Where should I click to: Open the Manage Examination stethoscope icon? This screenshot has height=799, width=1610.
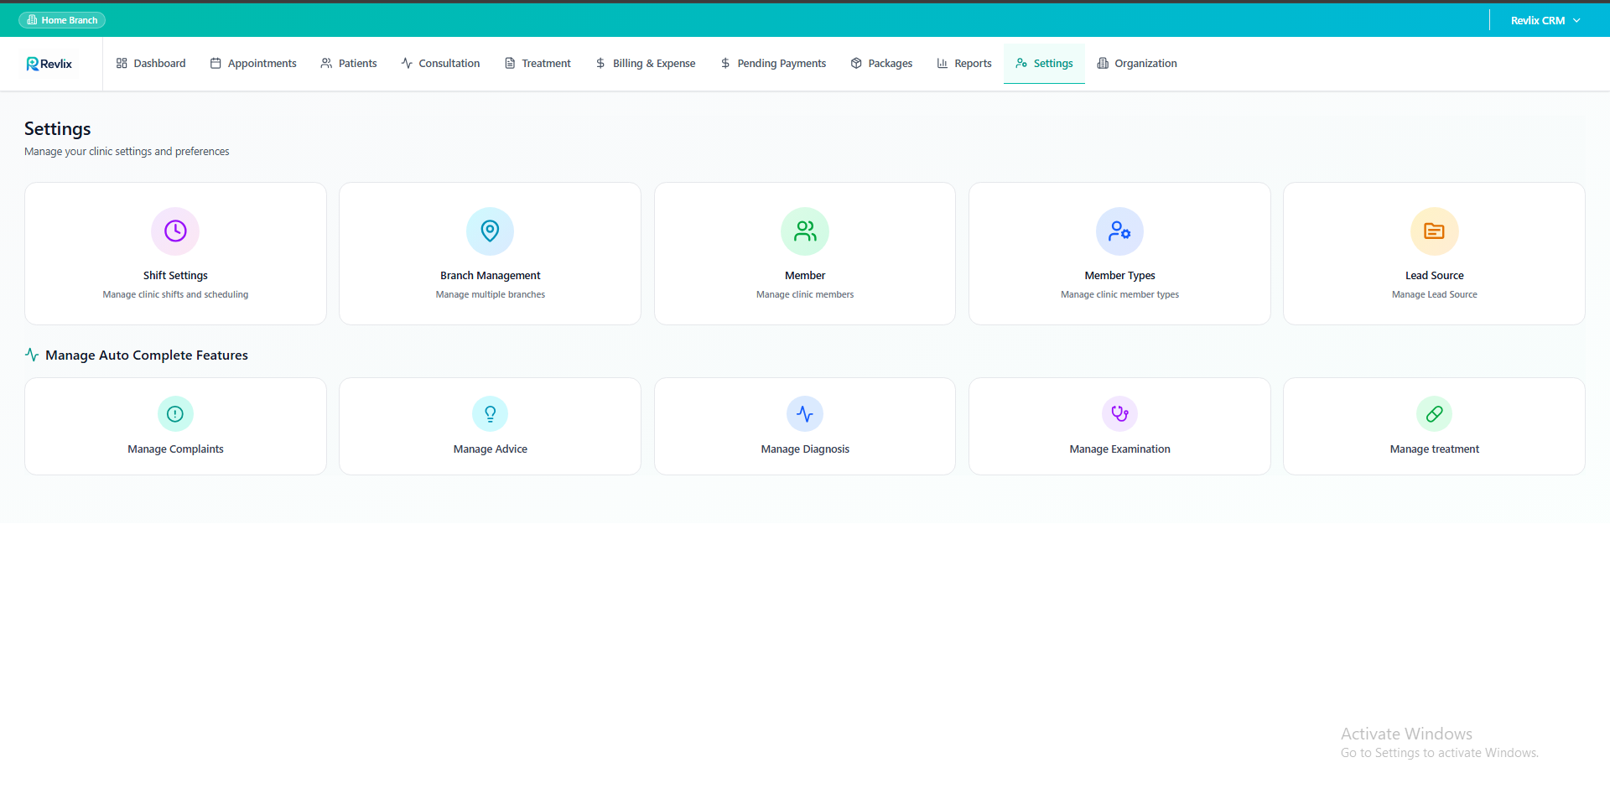[x=1119, y=413]
